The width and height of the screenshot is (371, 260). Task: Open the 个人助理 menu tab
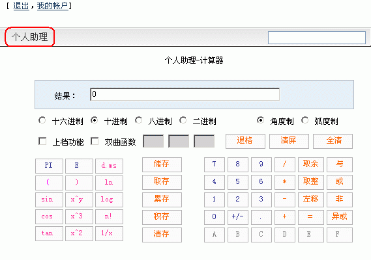(30, 37)
